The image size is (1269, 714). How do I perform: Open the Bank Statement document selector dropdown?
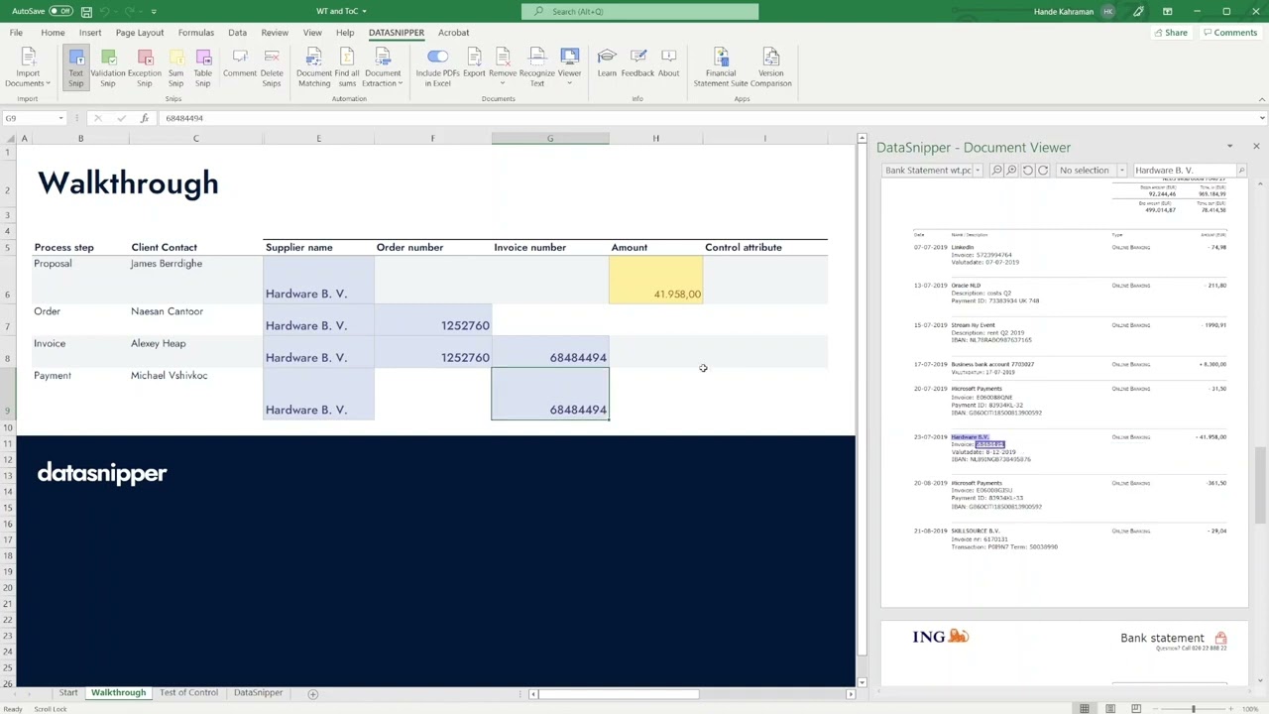pos(978,171)
